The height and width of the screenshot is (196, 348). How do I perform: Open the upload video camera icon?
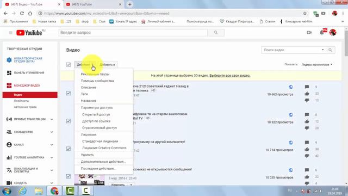[x=309, y=33]
